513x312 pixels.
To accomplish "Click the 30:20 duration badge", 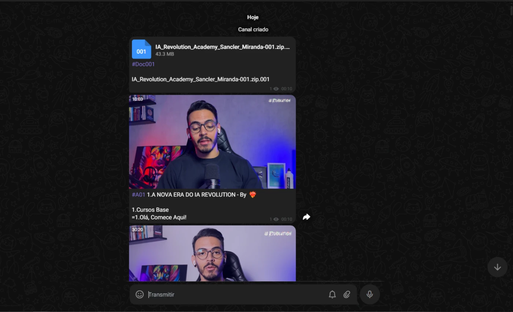I will pos(137,230).
